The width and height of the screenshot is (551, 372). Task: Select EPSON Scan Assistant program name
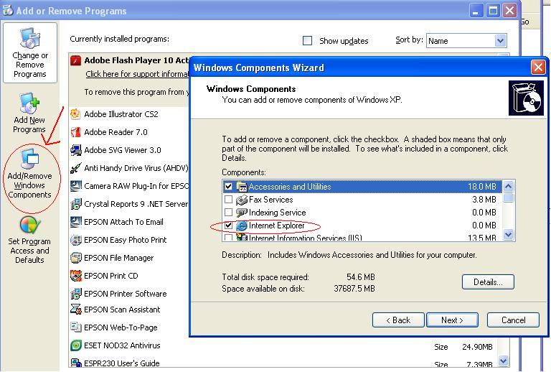click(x=122, y=310)
